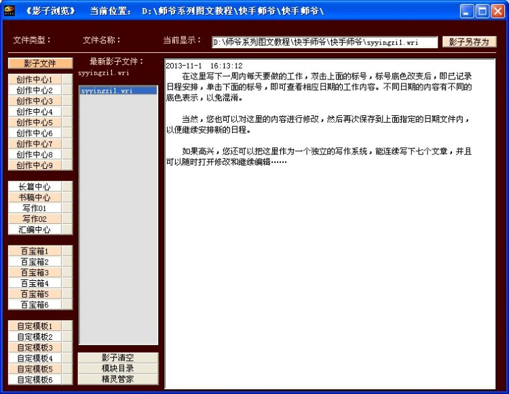Open 模块目录 module directory
The width and height of the screenshot is (509, 394).
click(x=118, y=368)
